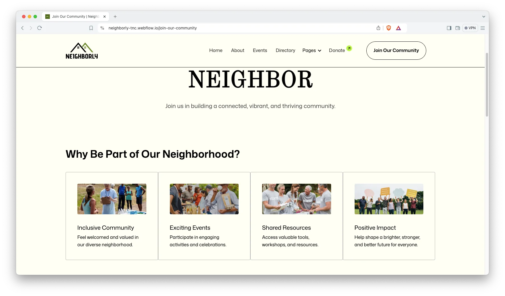
Task: Open a new tab with plus button
Action: pyautogui.click(x=115, y=17)
